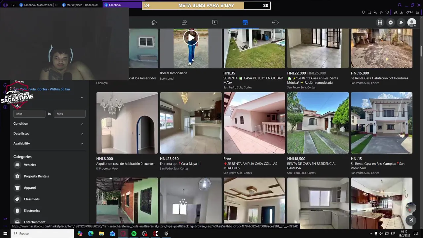
Task: Select the Marketplace storefront icon
Action: 245,22
